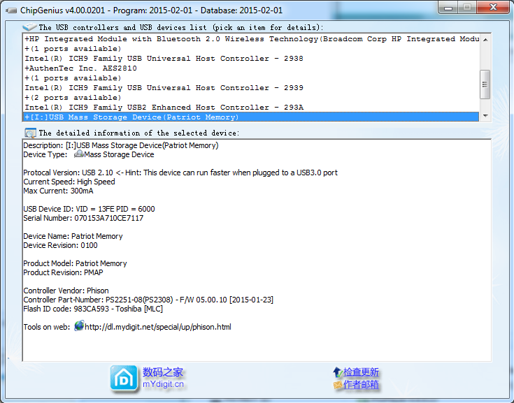This screenshot has width=514, height=403.
Task: Click the 检查更新 check for updates link
Action: tap(361, 372)
